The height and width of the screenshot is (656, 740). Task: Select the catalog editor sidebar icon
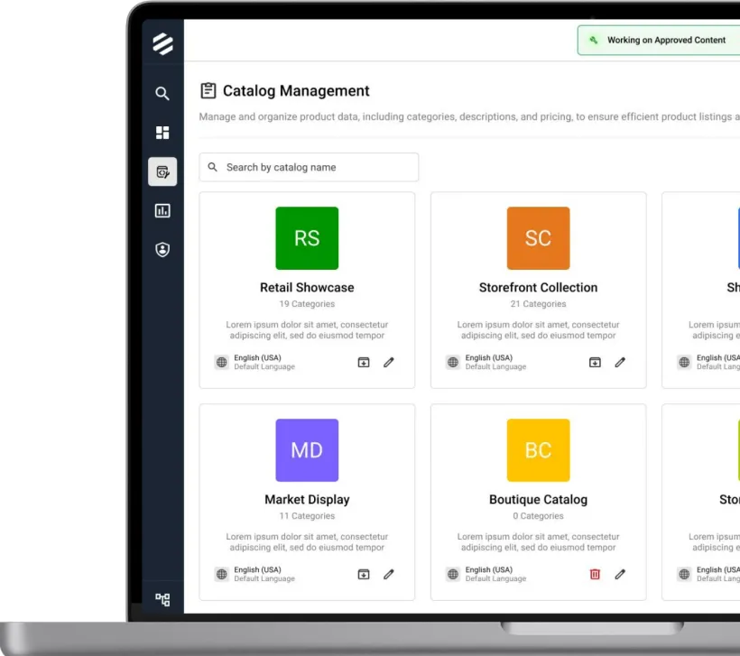(x=162, y=171)
